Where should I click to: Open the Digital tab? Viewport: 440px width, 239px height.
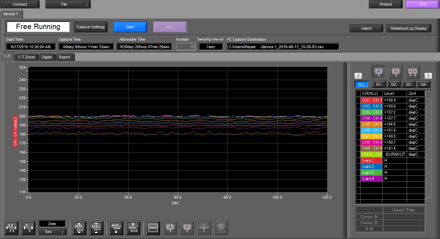(x=46, y=56)
